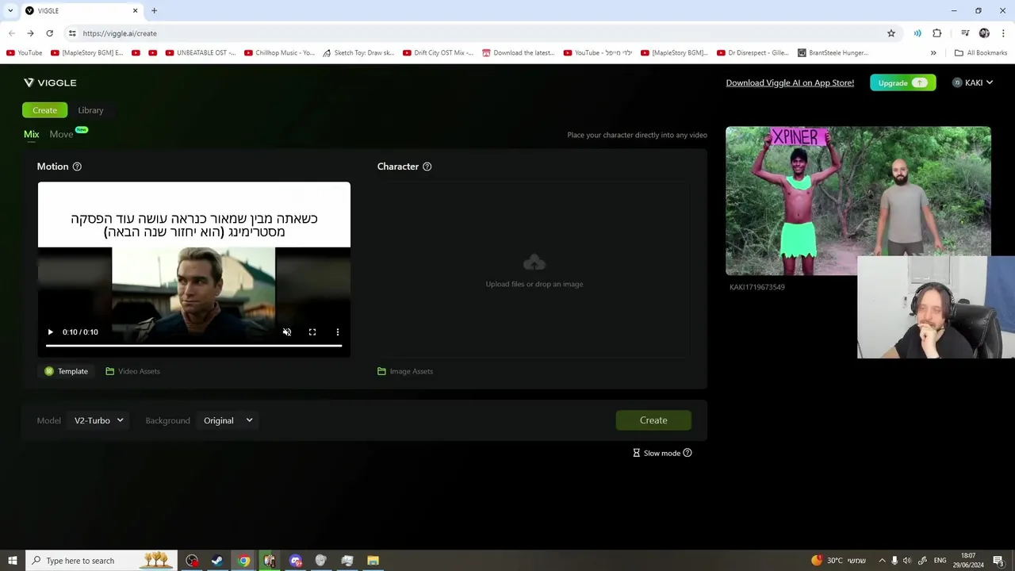1015x571 pixels.
Task: Open All Bookmarks folder
Action: coord(981,53)
